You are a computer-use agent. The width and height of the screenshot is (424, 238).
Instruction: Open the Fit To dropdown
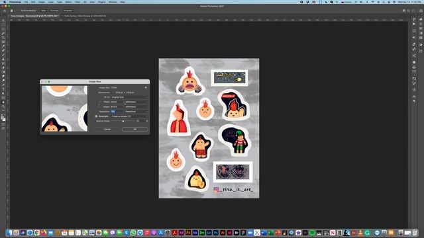click(x=130, y=97)
